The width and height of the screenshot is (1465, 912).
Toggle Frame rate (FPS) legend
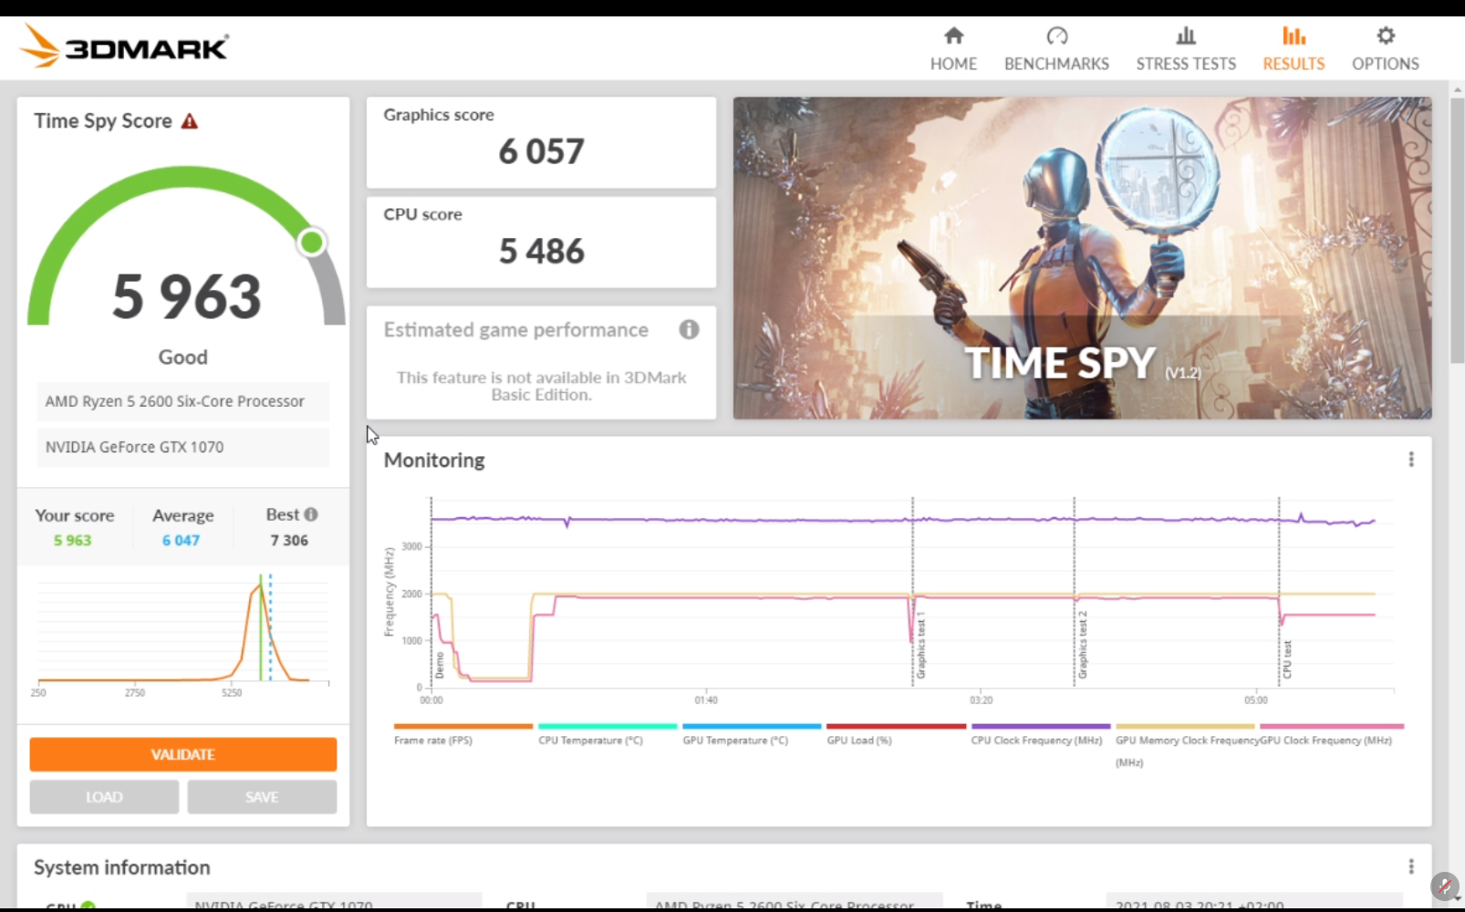click(462, 734)
